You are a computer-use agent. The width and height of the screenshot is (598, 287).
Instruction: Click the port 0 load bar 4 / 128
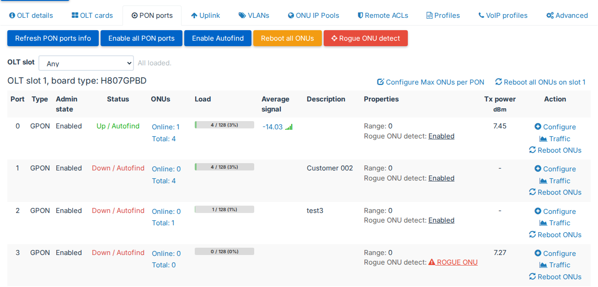(x=224, y=125)
